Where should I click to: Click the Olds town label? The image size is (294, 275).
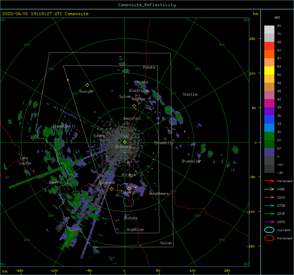(124, 136)
